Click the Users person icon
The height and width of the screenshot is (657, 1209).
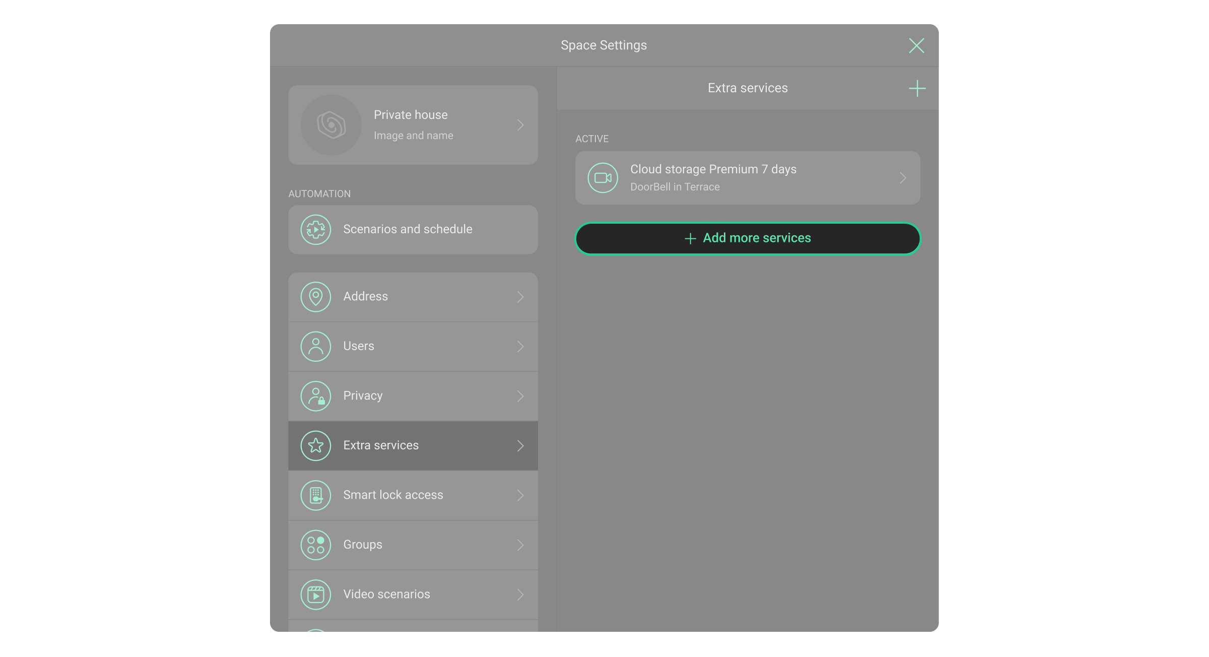coord(315,347)
